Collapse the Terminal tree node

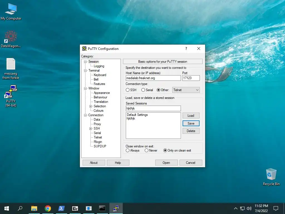[85, 70]
